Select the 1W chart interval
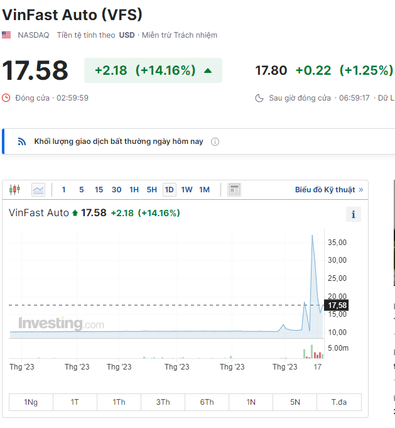 tap(187, 190)
